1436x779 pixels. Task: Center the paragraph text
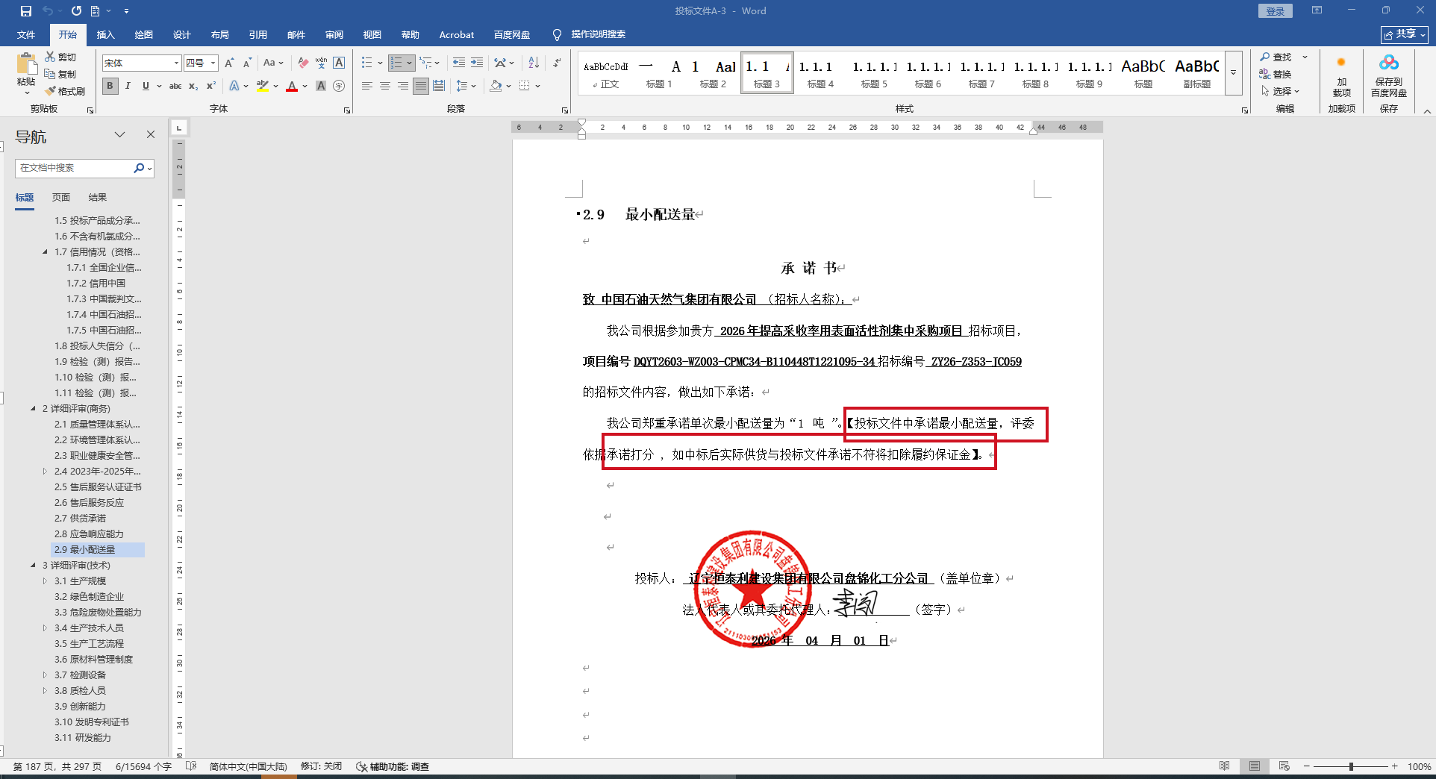(x=385, y=86)
